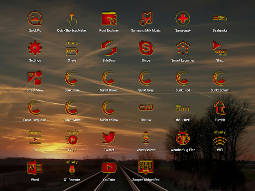Select the Sunkt Brown icon
Viewport: 255px width, 191px height.
click(x=109, y=78)
